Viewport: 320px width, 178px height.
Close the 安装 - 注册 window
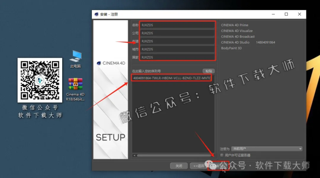[299, 14]
